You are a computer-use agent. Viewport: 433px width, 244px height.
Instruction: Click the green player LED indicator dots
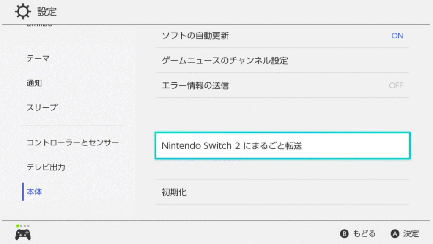click(23, 226)
